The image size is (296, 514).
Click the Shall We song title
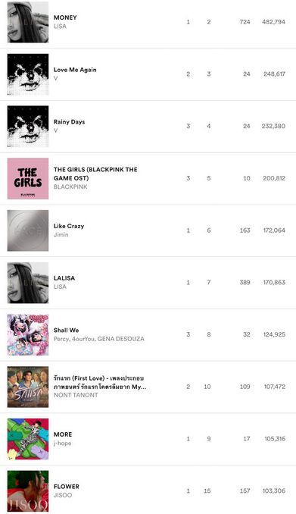(x=66, y=330)
